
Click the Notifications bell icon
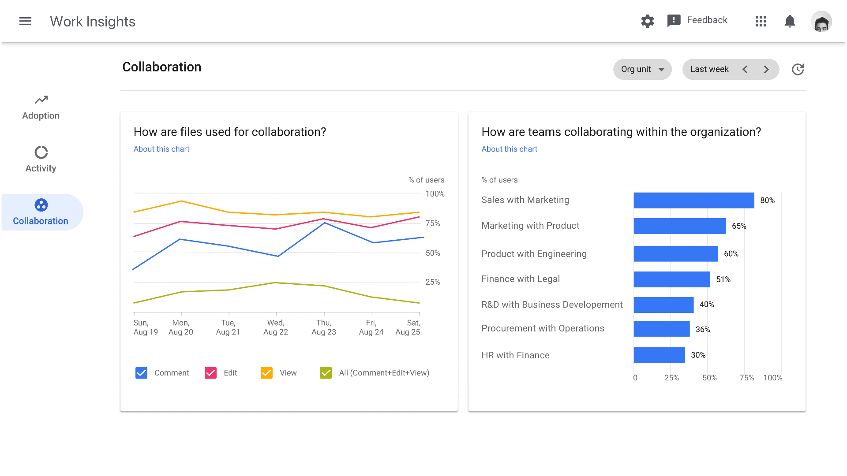click(791, 21)
